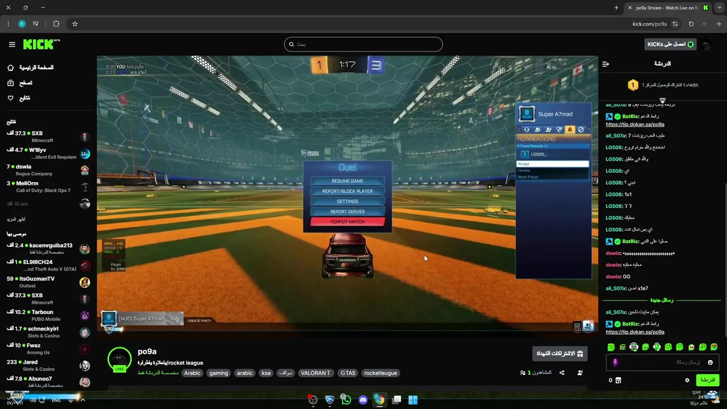Click the Jared avatar thumbnail
Image resolution: width=727 pixels, height=409 pixels.
[85, 366]
